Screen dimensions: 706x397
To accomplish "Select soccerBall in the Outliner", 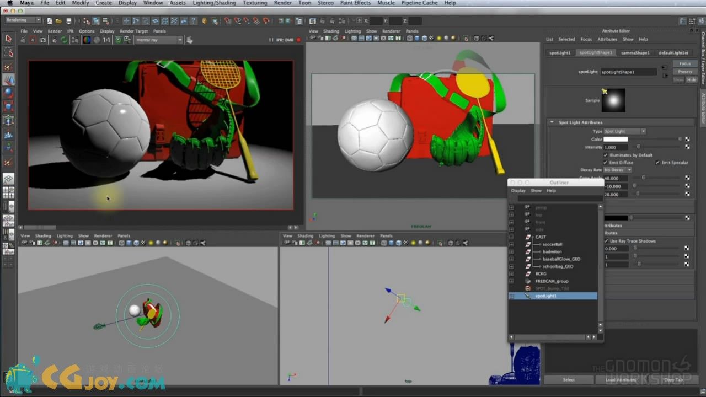I will 552,244.
